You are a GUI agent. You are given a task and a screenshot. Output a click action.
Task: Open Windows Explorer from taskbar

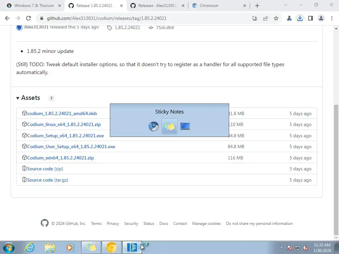click(50, 247)
